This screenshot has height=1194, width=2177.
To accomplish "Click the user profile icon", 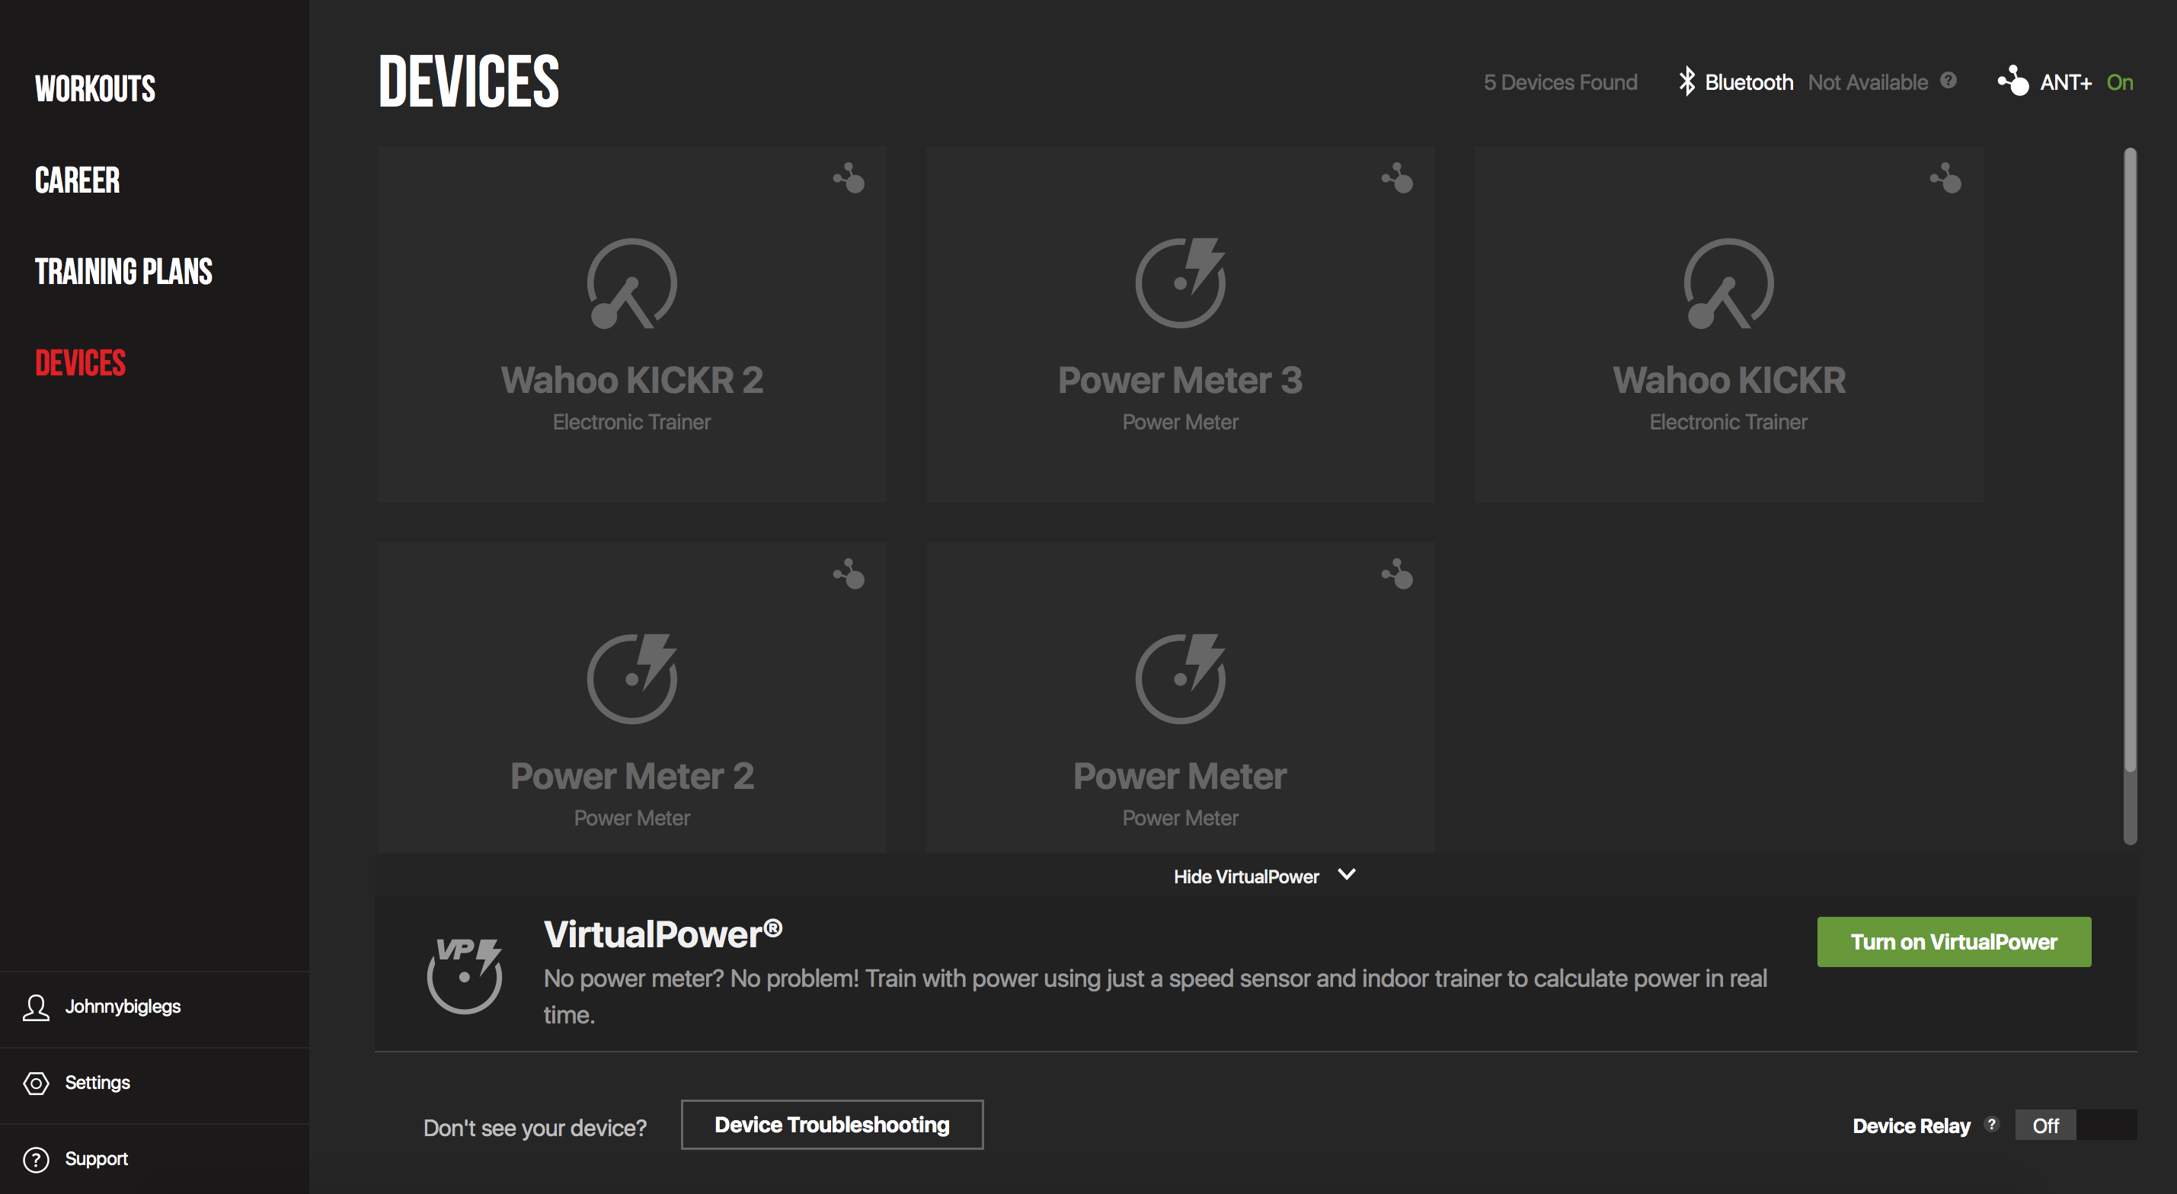I will pos(36,1007).
